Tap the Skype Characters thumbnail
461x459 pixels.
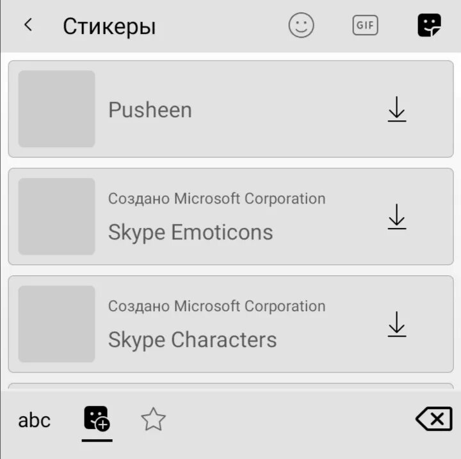(56, 324)
